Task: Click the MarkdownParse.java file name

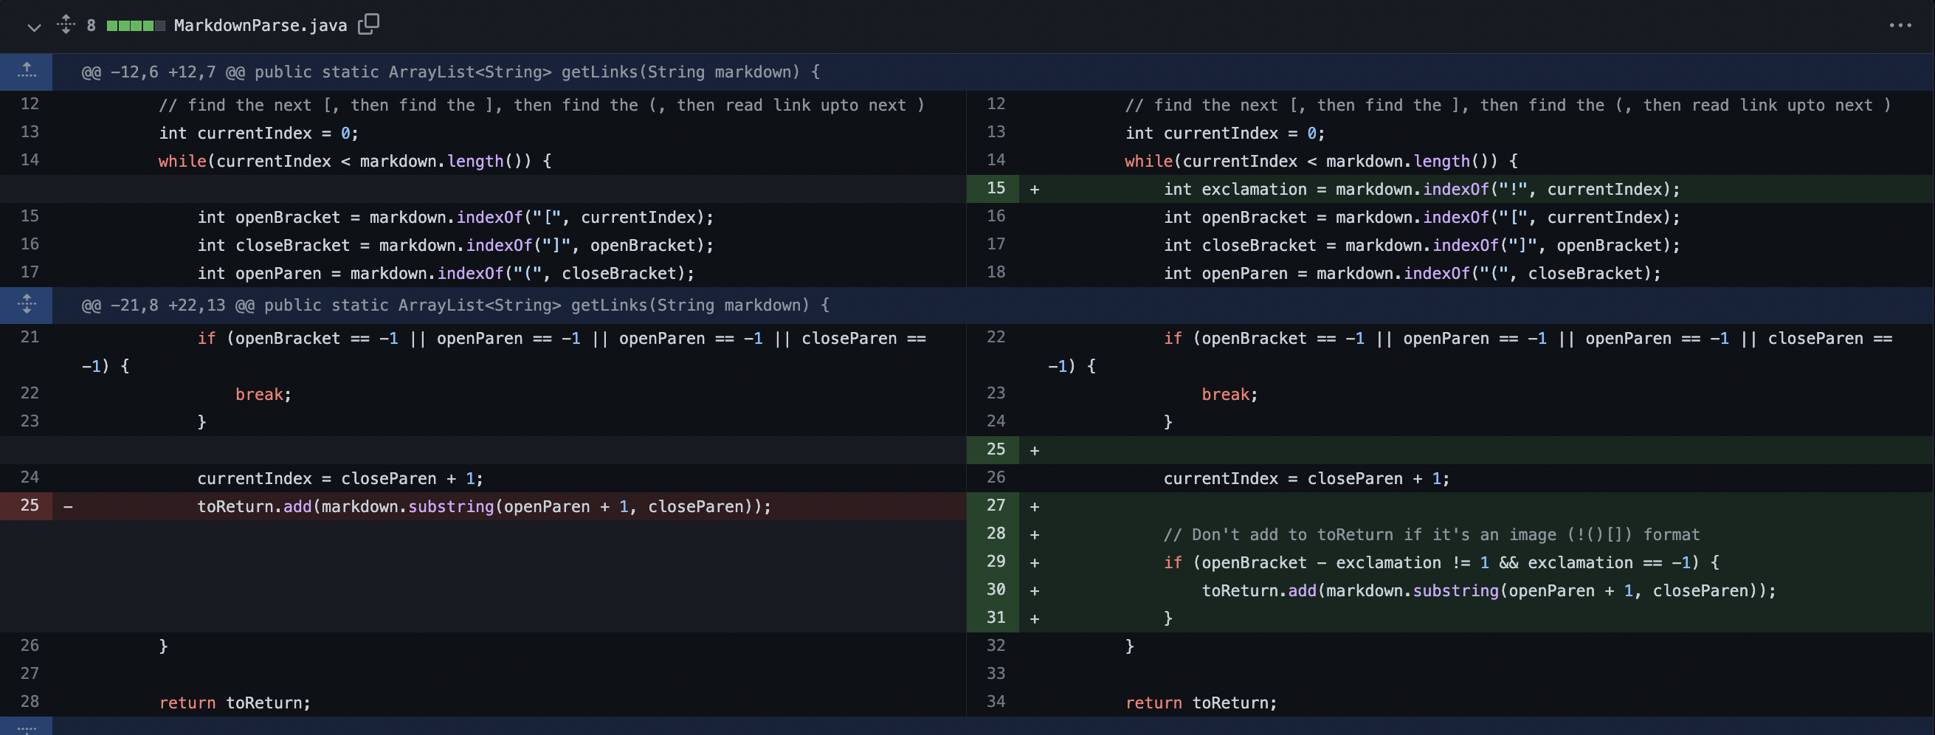Action: point(260,26)
